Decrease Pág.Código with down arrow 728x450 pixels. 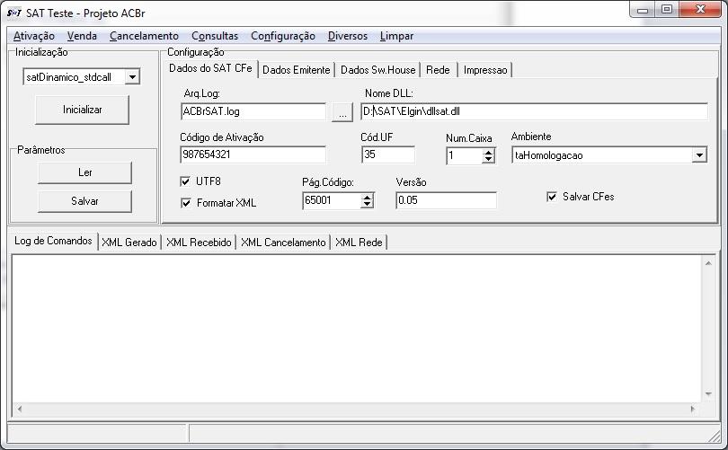tap(368, 205)
